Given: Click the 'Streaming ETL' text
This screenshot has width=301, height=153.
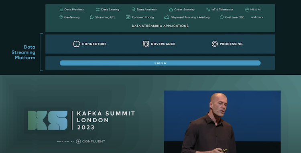Looking at the screenshot, I should pos(105,18).
